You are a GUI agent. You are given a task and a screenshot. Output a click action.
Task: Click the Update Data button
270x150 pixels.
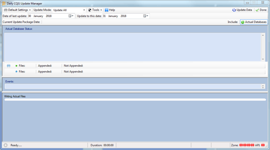242,10
